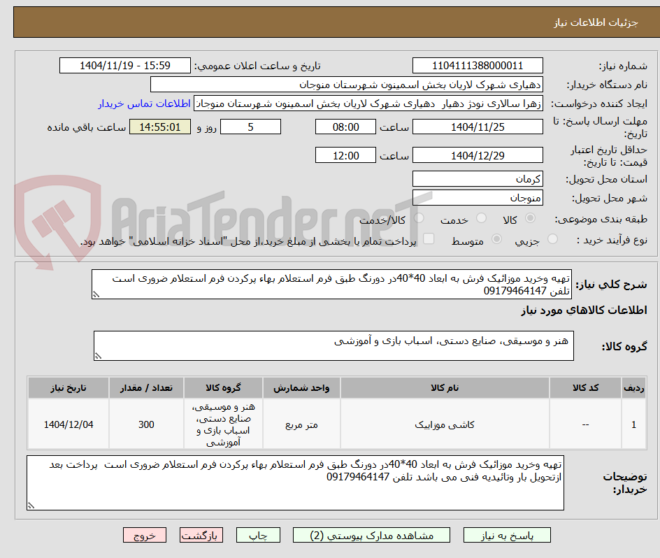Grab the resize handle of گروه کالا box
The height and width of the screenshot is (558, 660).
tap(98, 357)
